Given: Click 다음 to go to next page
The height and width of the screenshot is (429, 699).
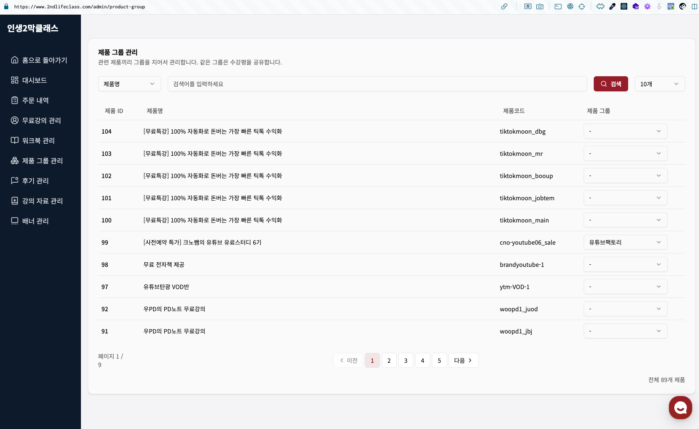Looking at the screenshot, I should coord(463,360).
